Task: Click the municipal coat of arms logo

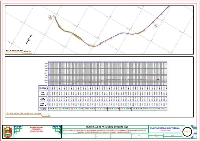Action: click(x=8, y=132)
